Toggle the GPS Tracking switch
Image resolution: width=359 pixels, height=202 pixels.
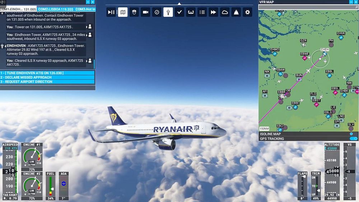click(x=354, y=138)
